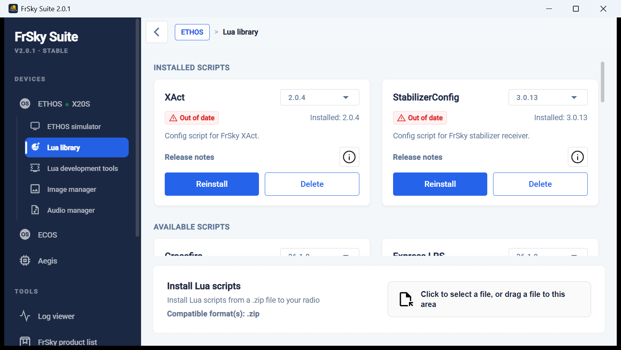Click the file select icon in drop area
This screenshot has height=350, width=621.
pyautogui.click(x=406, y=299)
